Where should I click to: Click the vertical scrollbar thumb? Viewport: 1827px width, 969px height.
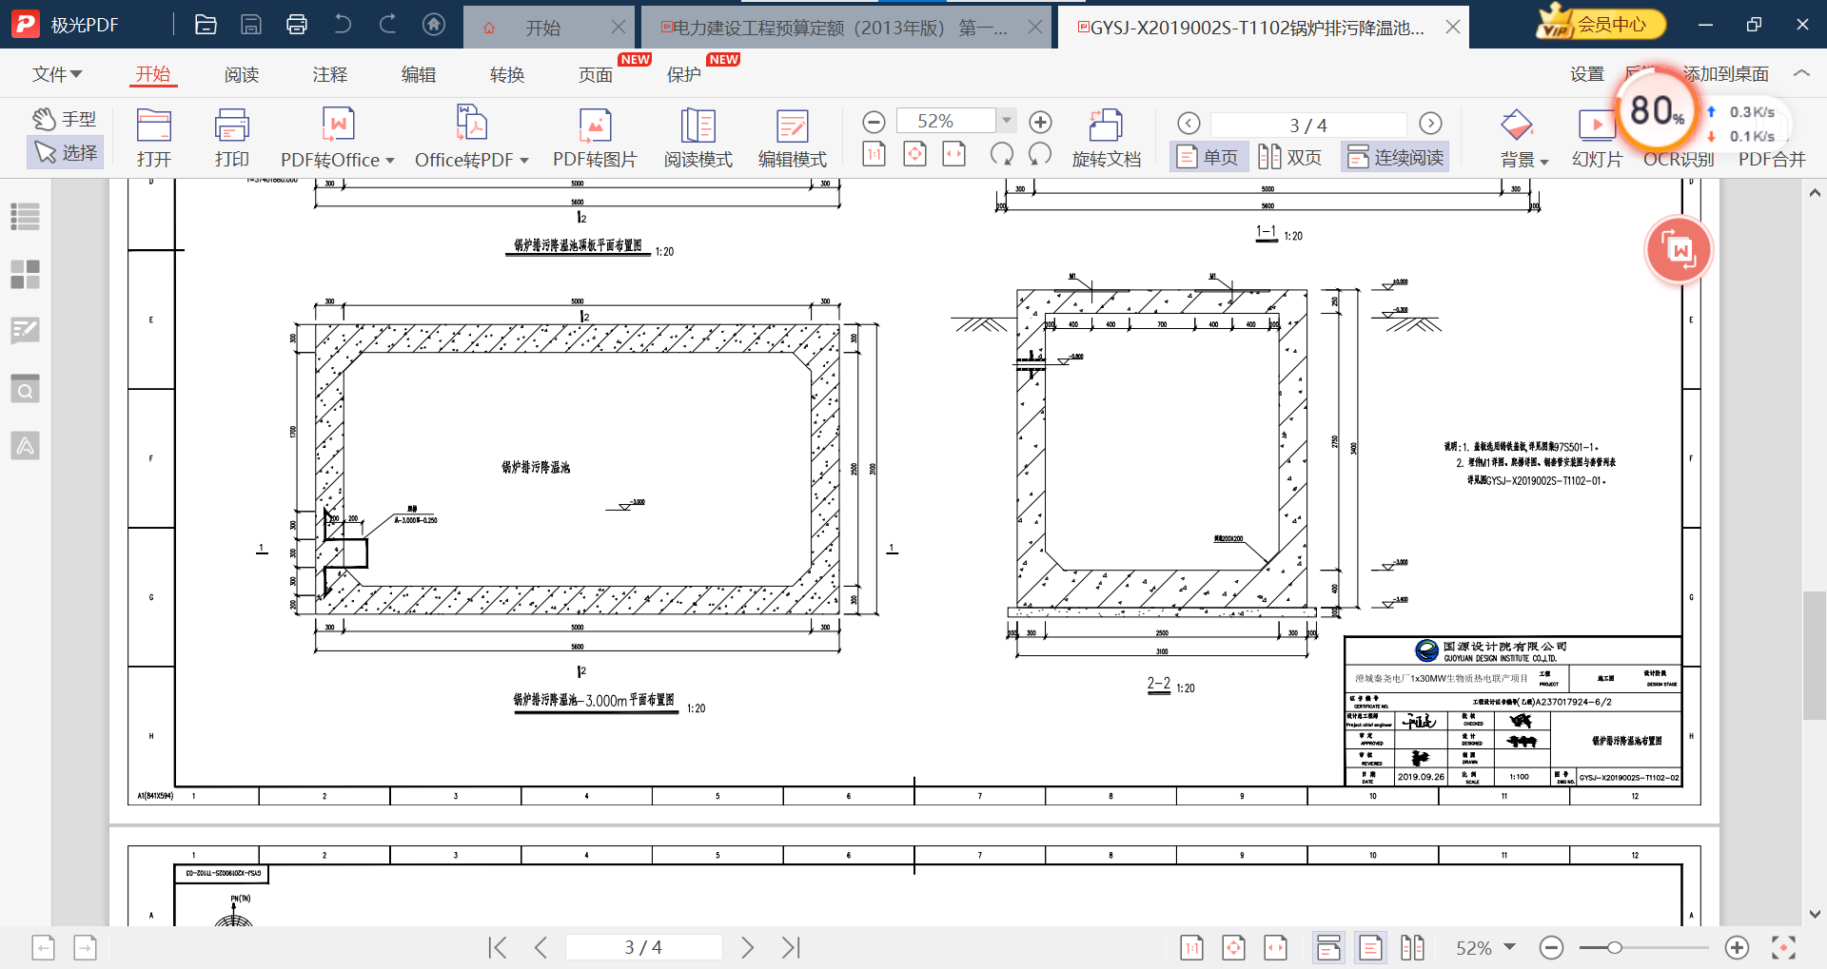(1814, 656)
